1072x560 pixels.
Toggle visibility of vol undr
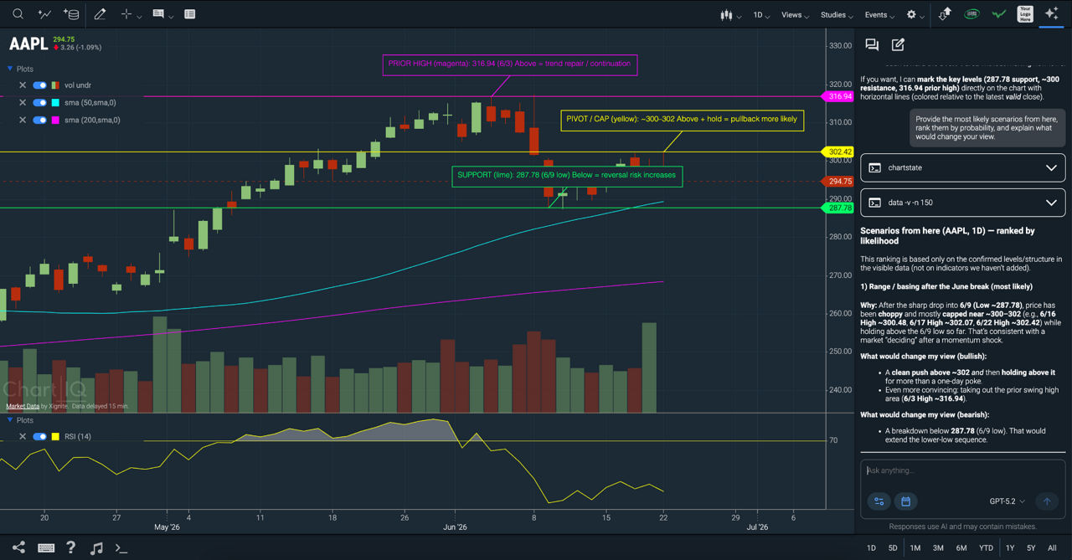(x=39, y=85)
